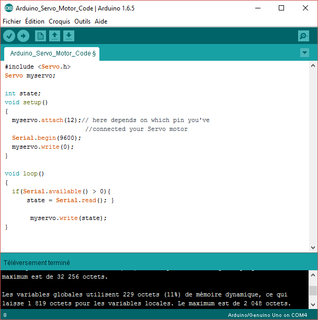Click the 'myservo.write(state);' line
The width and height of the screenshot is (318, 320).
pyautogui.click(x=69, y=218)
